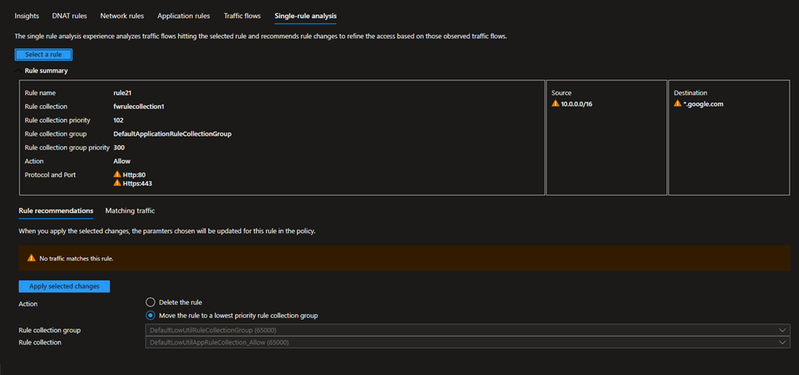Collapse the Rule summary section chevron
Screen dimensions: 799x375
click(x=19, y=70)
